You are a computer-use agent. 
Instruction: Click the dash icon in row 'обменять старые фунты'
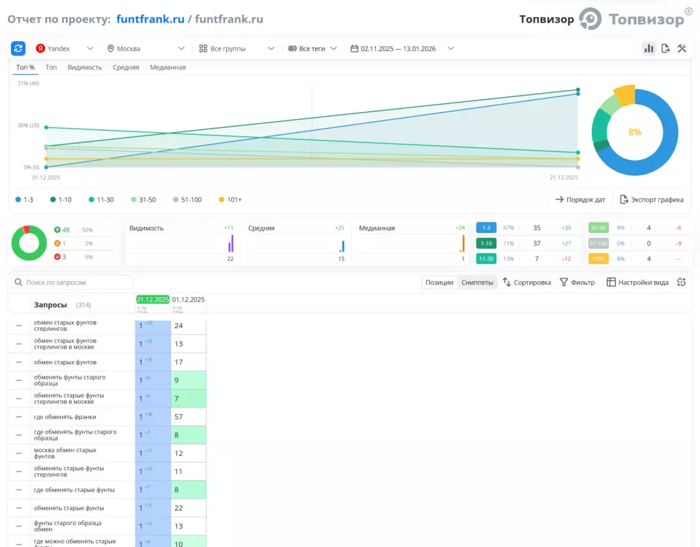point(18,508)
